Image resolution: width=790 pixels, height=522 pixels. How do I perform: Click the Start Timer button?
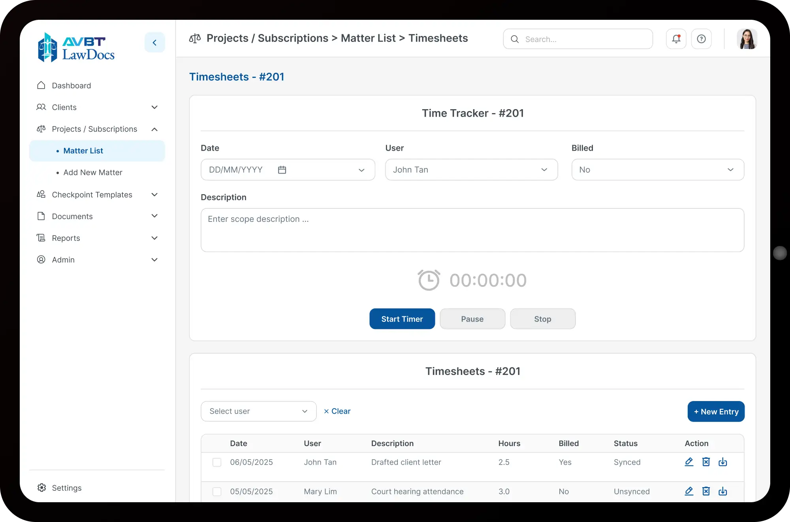402,319
